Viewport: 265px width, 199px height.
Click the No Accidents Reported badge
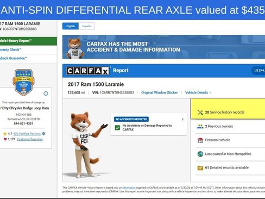point(131,119)
